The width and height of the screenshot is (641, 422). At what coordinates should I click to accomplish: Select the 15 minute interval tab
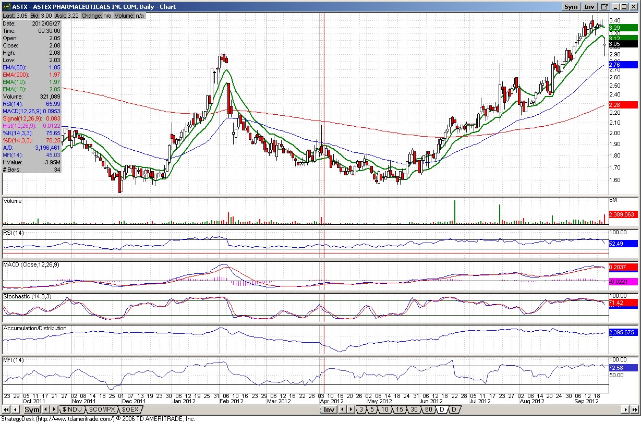[x=399, y=409]
